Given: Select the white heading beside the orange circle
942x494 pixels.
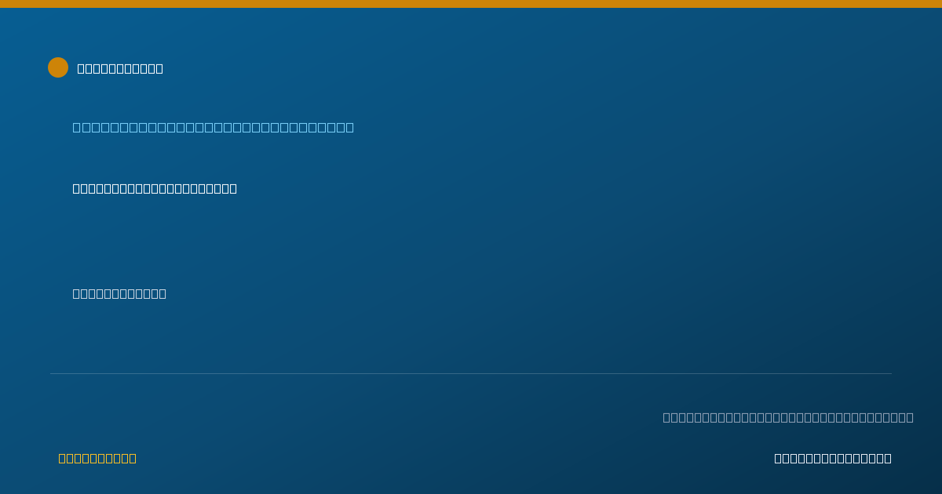Looking at the screenshot, I should (x=120, y=68).
